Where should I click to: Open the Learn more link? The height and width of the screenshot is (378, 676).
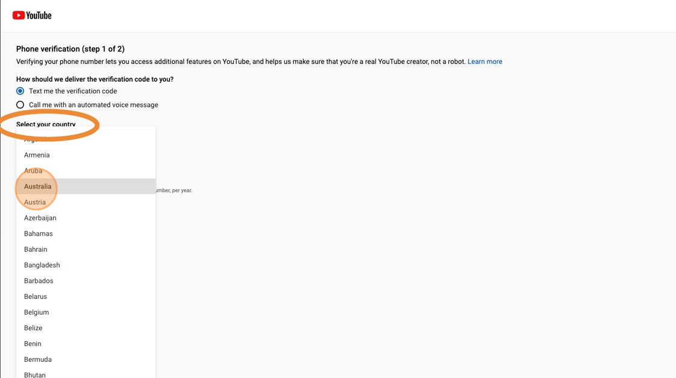pyautogui.click(x=485, y=62)
